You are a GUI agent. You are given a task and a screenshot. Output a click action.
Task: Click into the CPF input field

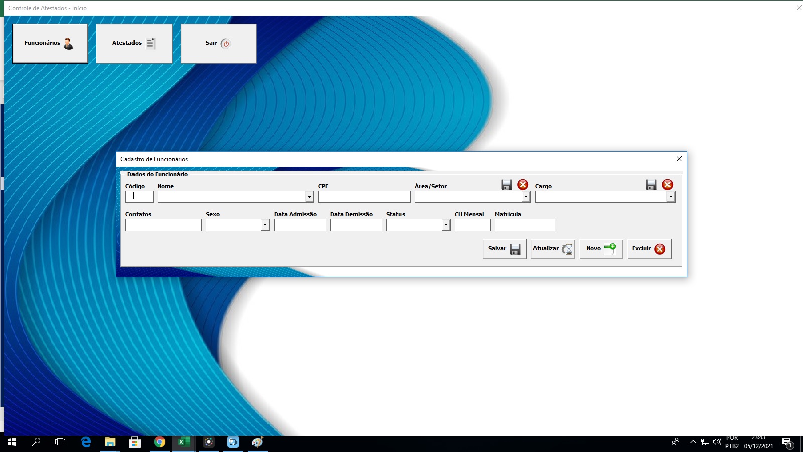[364, 197]
